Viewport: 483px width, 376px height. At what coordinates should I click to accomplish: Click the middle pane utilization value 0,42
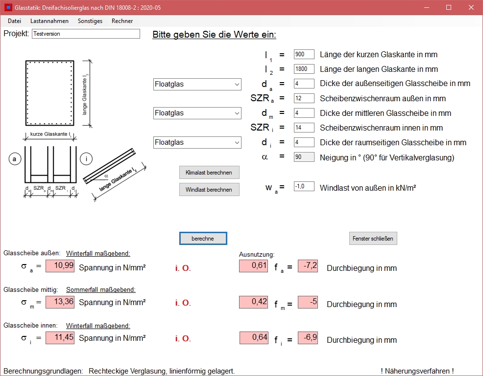coord(254,302)
